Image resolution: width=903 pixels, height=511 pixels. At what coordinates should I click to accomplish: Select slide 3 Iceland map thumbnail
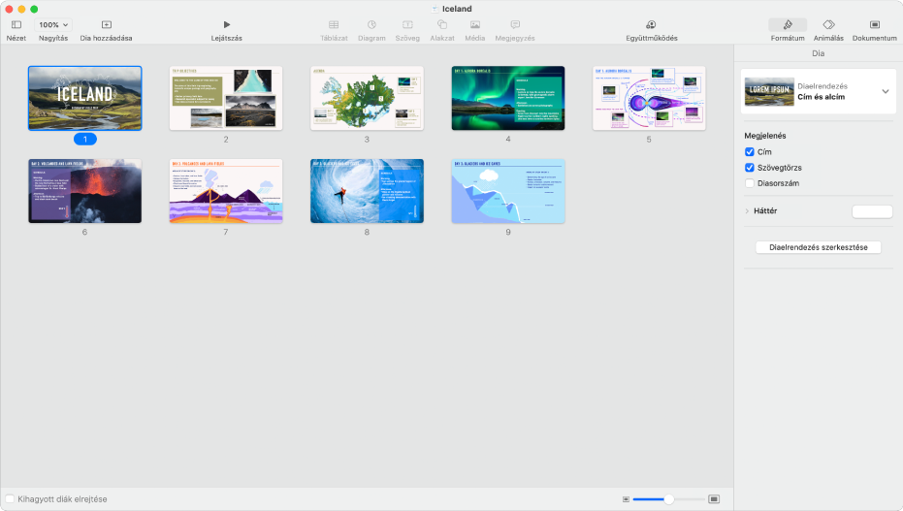pyautogui.click(x=367, y=98)
